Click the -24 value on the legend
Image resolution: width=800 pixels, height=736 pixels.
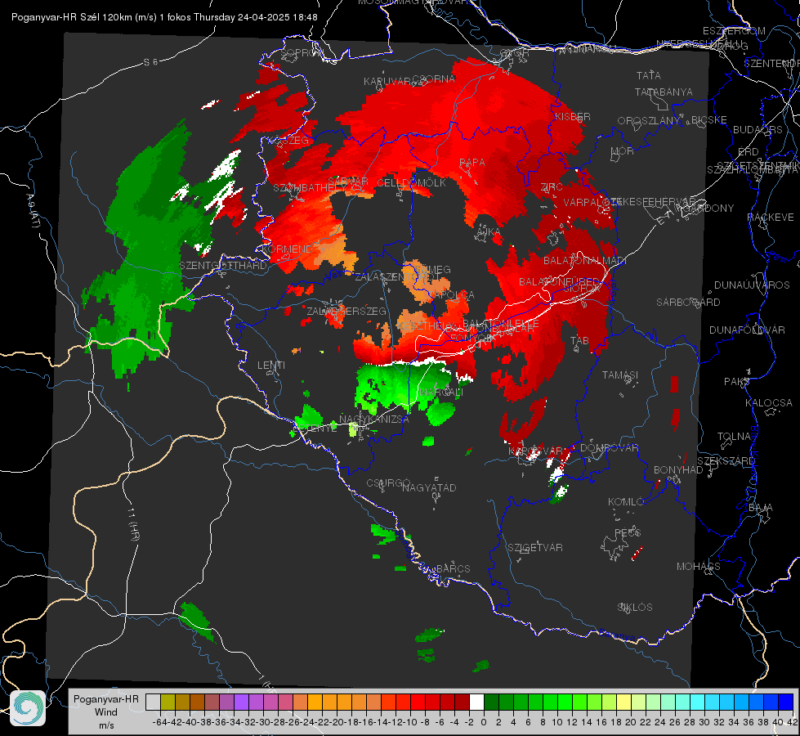tap(306, 722)
